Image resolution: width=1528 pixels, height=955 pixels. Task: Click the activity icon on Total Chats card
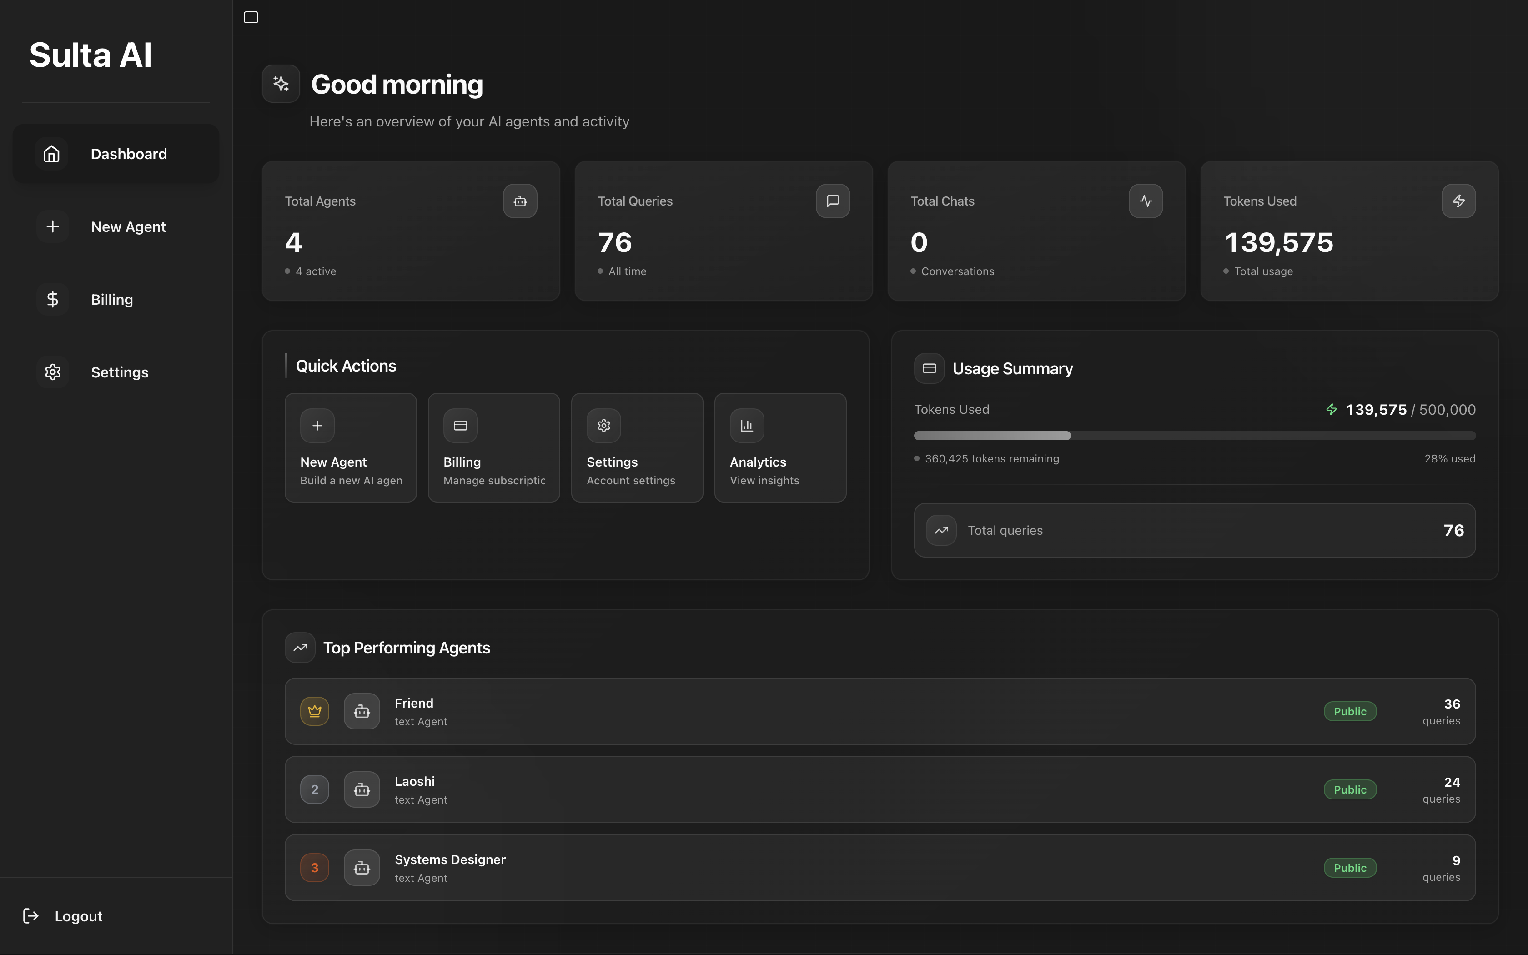pos(1146,201)
